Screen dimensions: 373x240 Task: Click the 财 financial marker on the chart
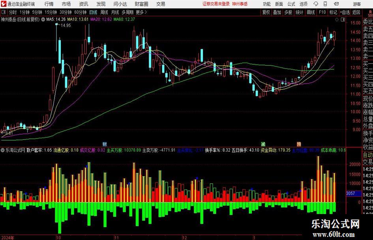[105, 144]
